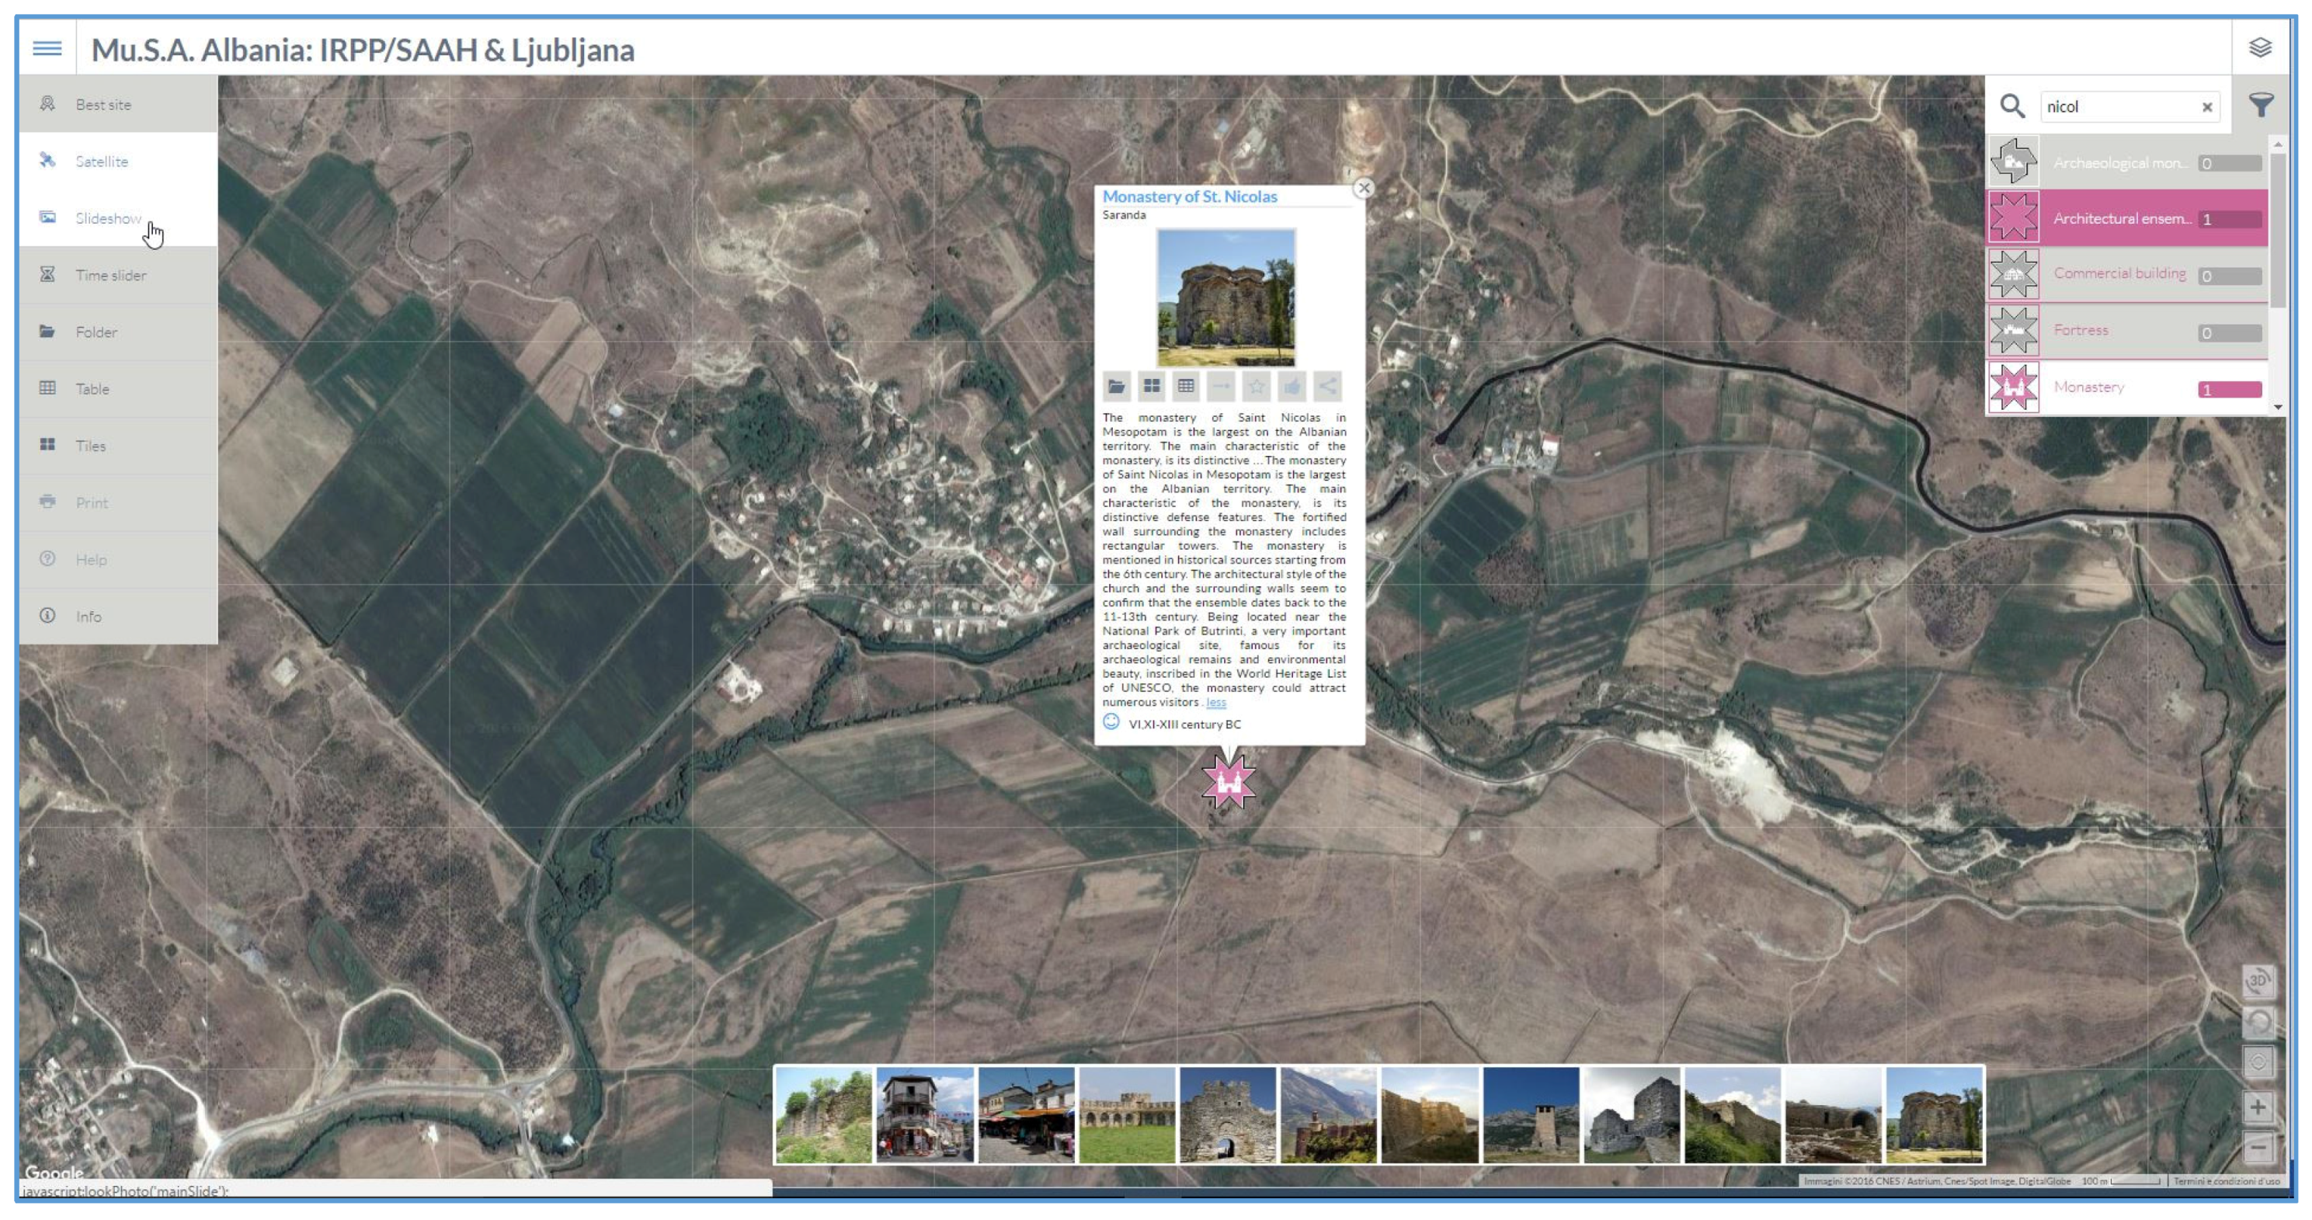Open Monastery of St. Nicolas title link

1189,196
